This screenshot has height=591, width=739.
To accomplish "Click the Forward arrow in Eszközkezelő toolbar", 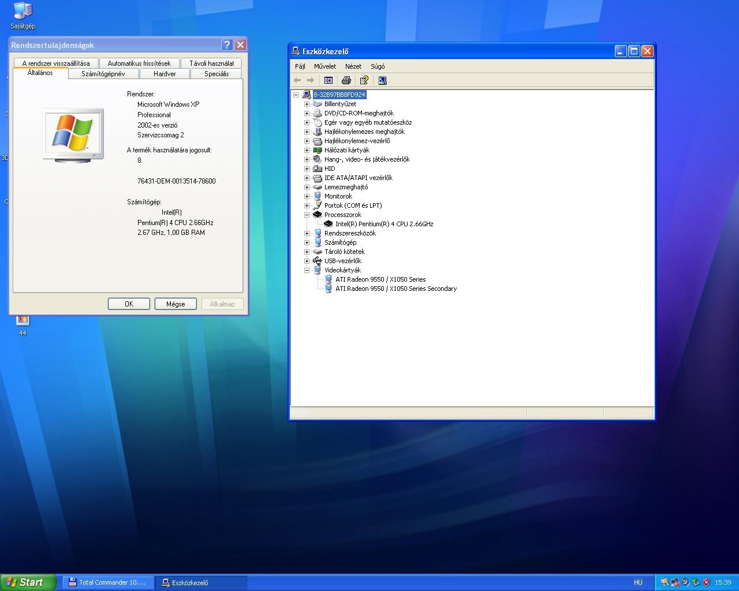I will point(311,80).
